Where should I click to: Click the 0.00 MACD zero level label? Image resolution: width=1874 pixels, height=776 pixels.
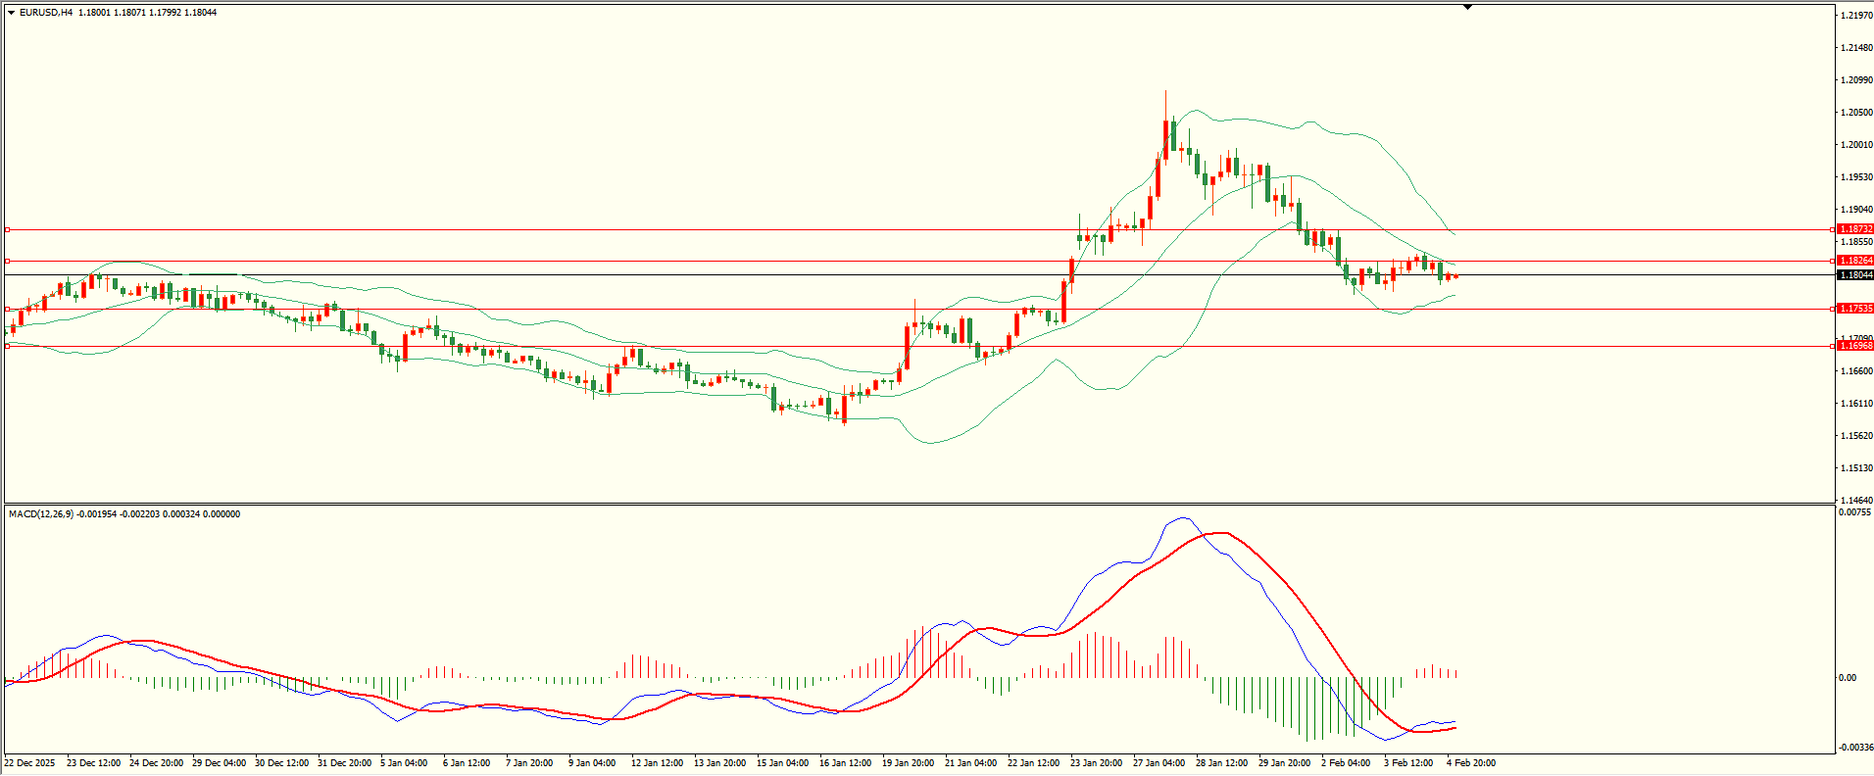(x=1847, y=678)
